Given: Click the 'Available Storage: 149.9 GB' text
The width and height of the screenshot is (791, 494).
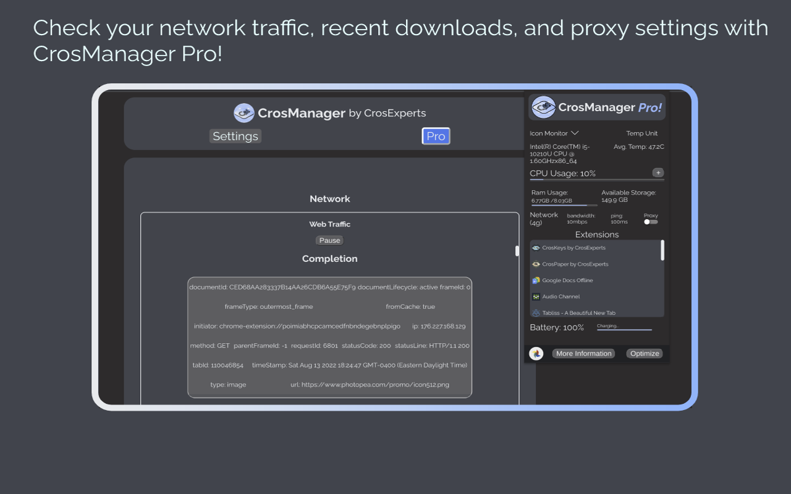Looking at the screenshot, I should coord(628,196).
